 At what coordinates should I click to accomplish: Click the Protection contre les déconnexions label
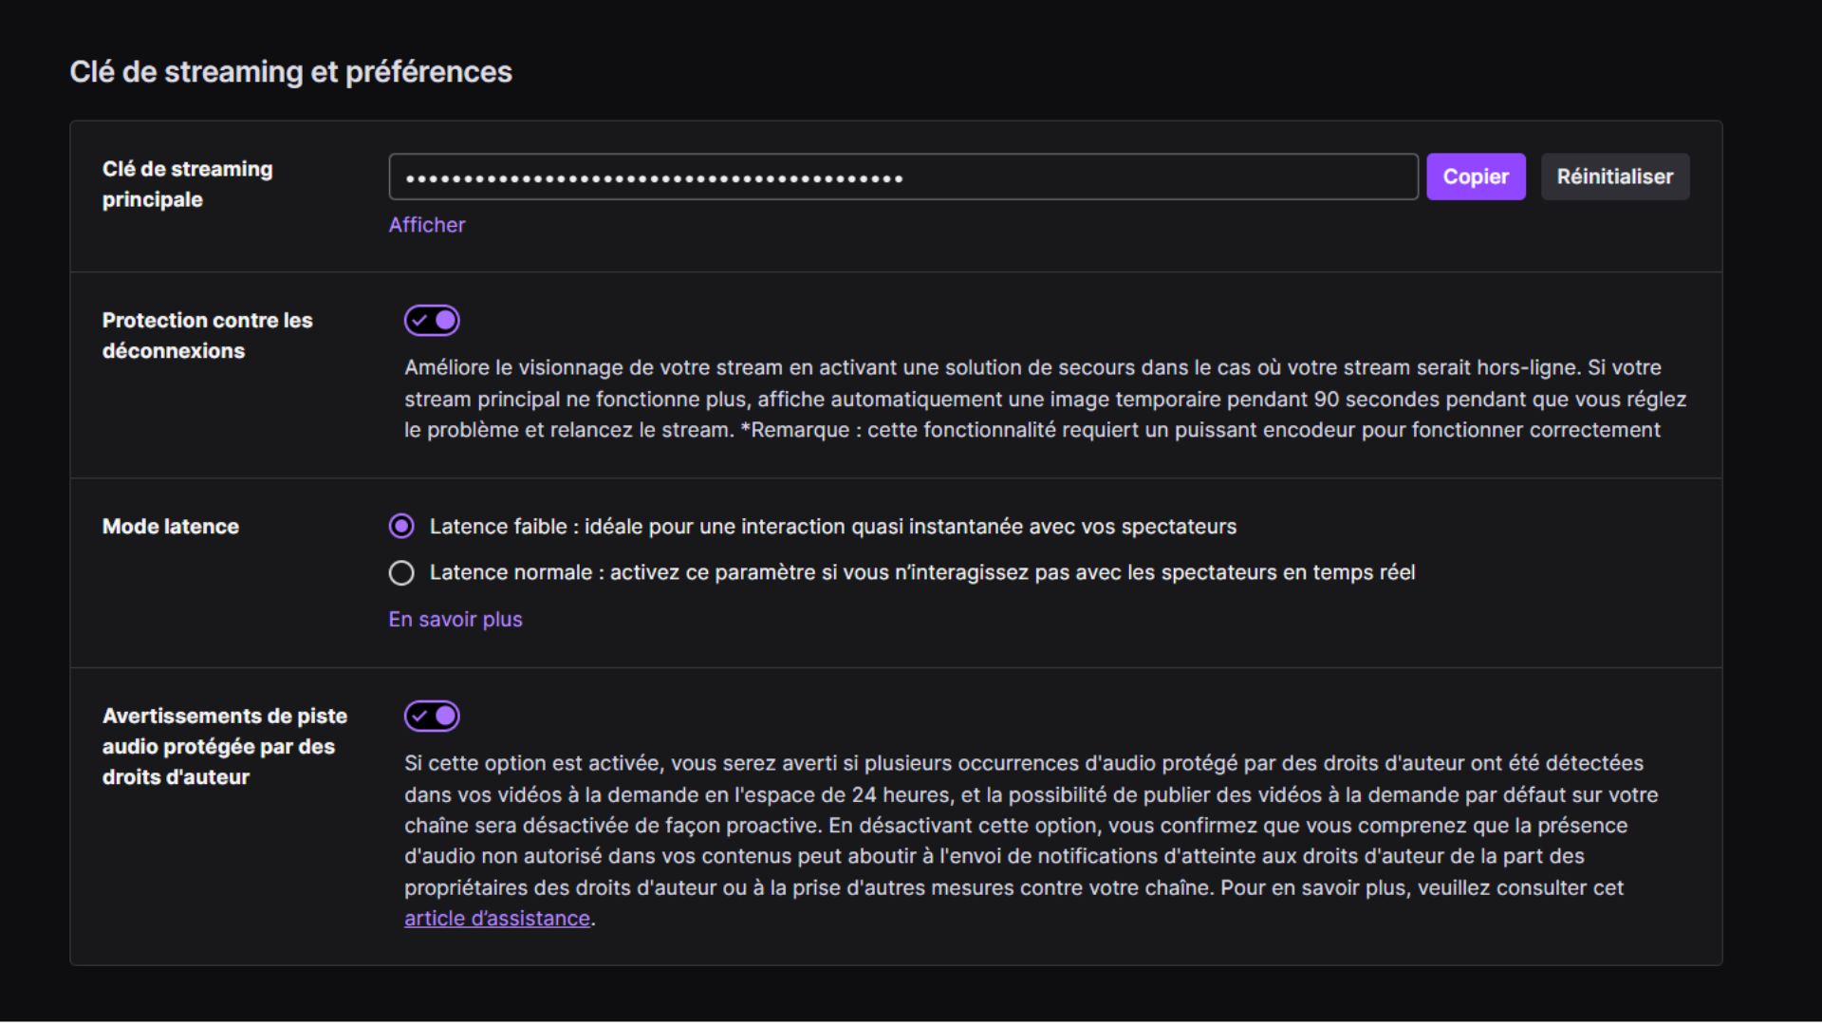[x=207, y=335]
